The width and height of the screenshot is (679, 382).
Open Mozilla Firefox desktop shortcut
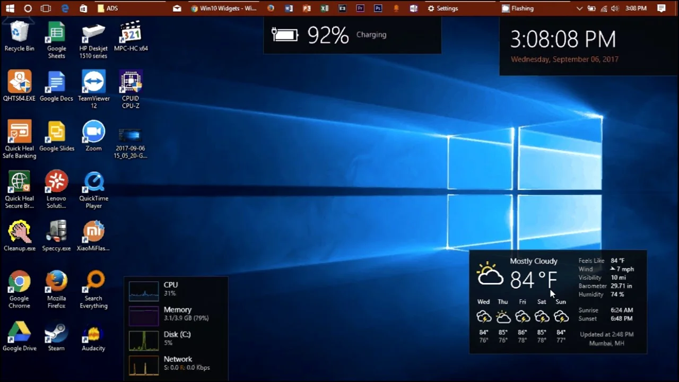tap(56, 282)
